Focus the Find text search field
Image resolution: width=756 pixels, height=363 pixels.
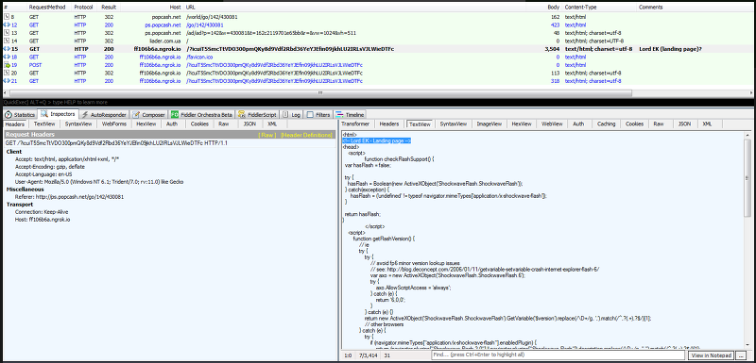click(558, 355)
